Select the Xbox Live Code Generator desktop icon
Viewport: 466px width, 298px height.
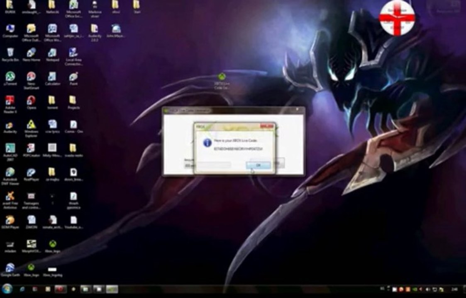[222, 81]
